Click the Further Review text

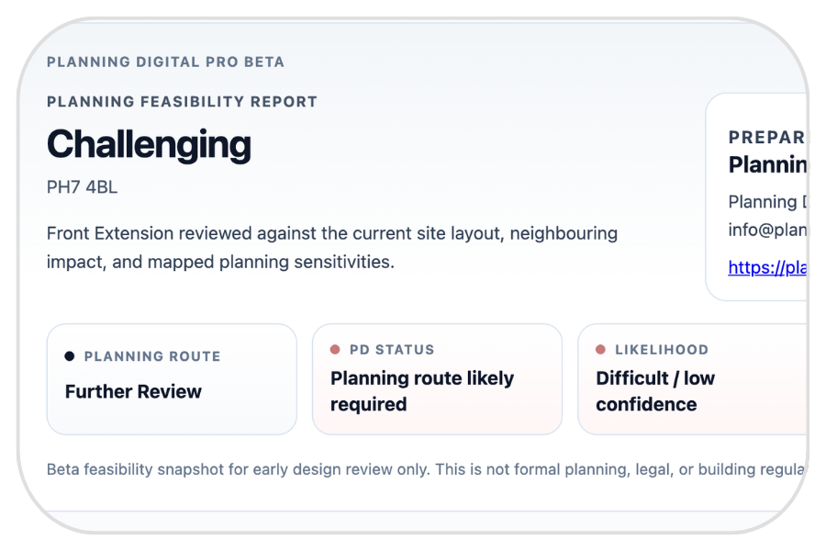click(x=133, y=392)
